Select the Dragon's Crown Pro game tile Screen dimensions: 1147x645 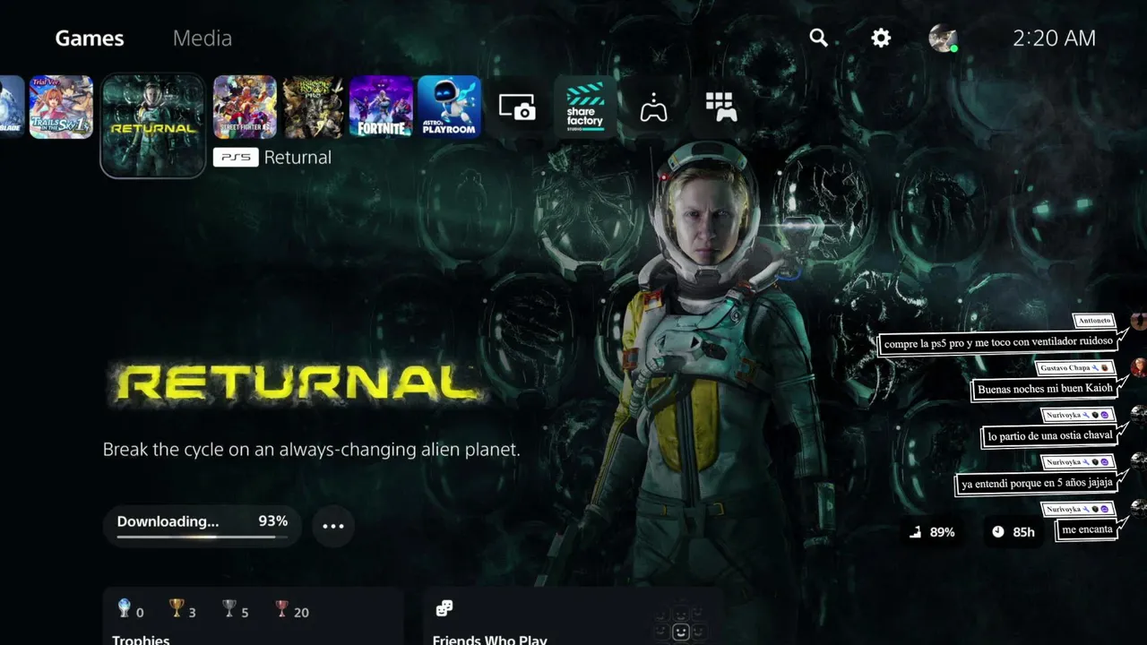[x=313, y=107]
